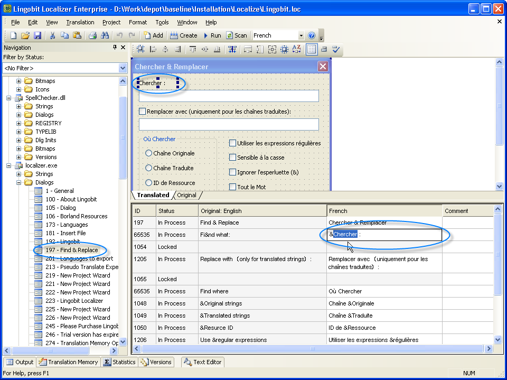Viewport: 507px width, 380px height.
Task: Open Find with the binoculars icon
Action: 105,35
